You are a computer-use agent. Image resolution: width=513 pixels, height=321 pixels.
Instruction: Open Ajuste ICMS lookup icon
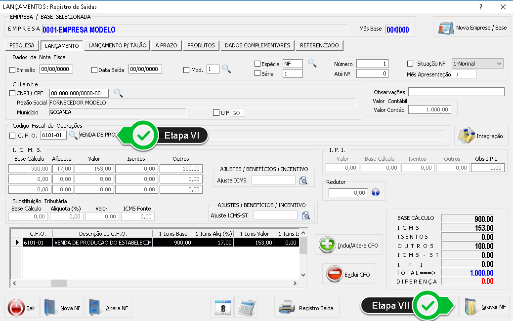click(x=304, y=181)
